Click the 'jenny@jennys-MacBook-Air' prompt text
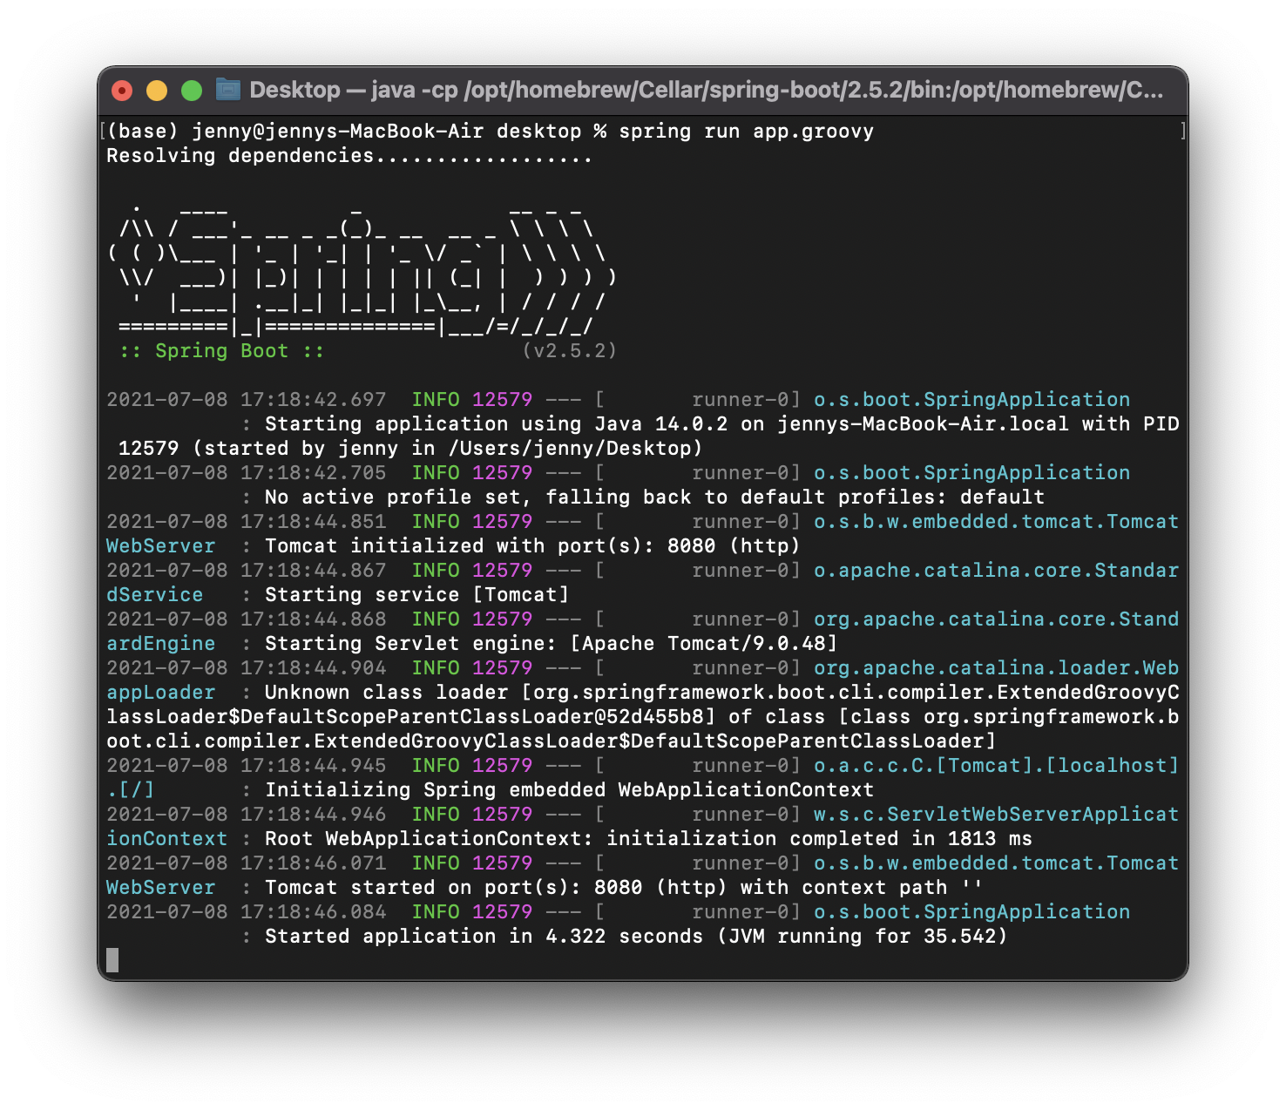The width and height of the screenshot is (1286, 1110). click(338, 132)
